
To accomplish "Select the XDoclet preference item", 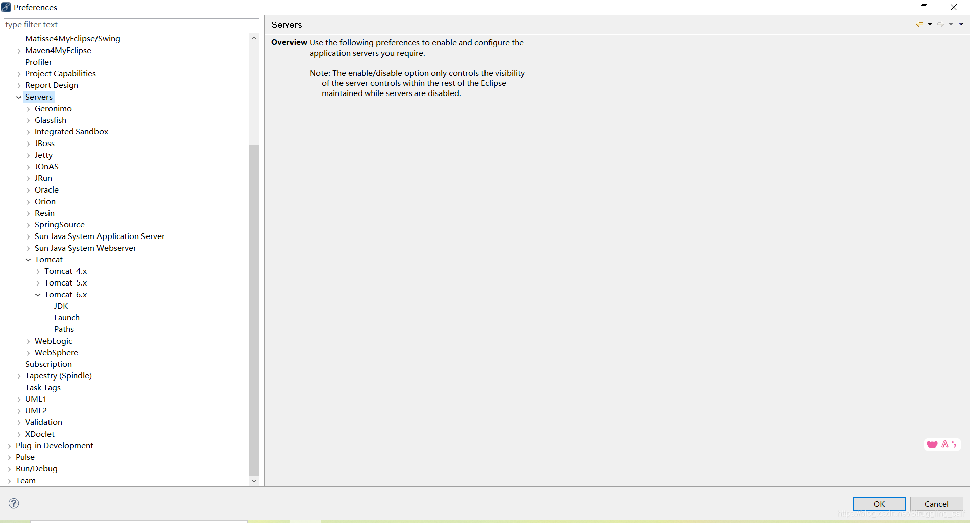I will point(40,434).
